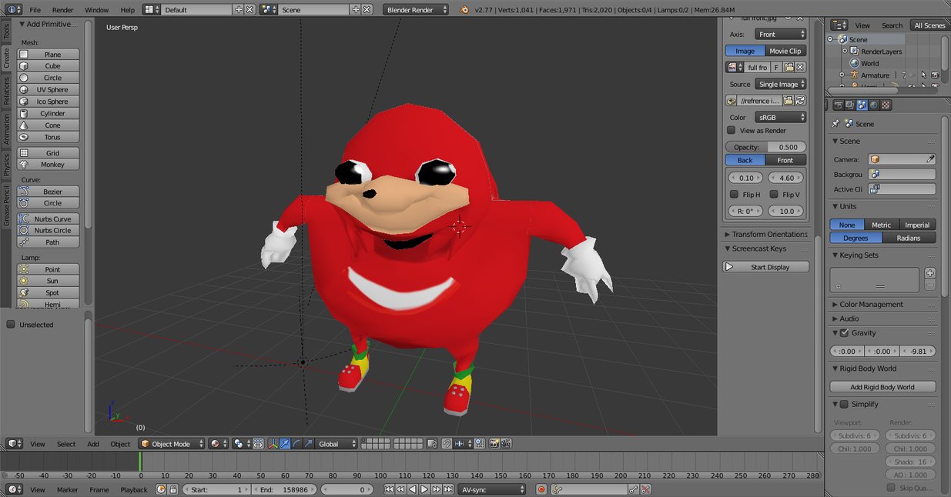
Task: Select the translate manipulator arrow icon
Action: [284, 444]
